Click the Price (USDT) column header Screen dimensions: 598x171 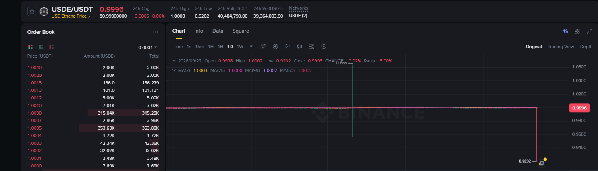(40, 56)
